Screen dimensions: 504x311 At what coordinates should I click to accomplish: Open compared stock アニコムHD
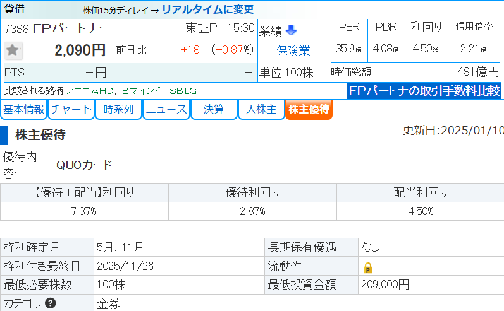[90, 91]
